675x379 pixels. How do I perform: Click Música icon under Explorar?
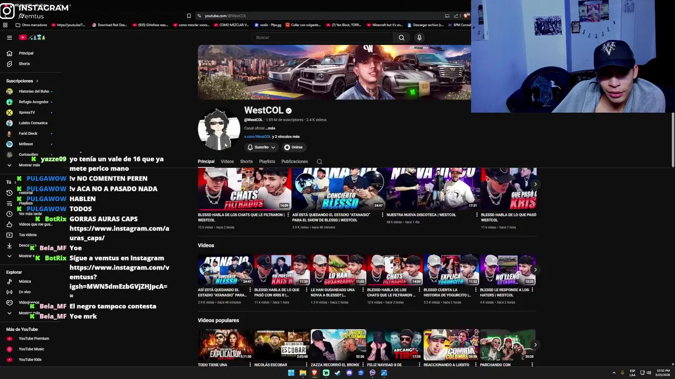pos(9,282)
